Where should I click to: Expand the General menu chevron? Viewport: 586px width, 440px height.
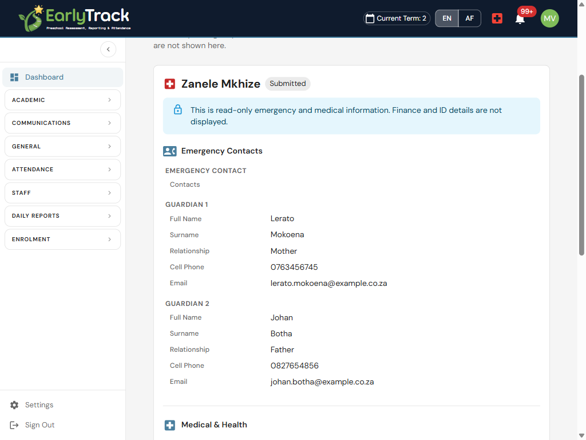tap(109, 146)
